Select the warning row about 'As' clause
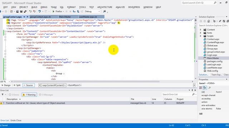 [98, 103]
